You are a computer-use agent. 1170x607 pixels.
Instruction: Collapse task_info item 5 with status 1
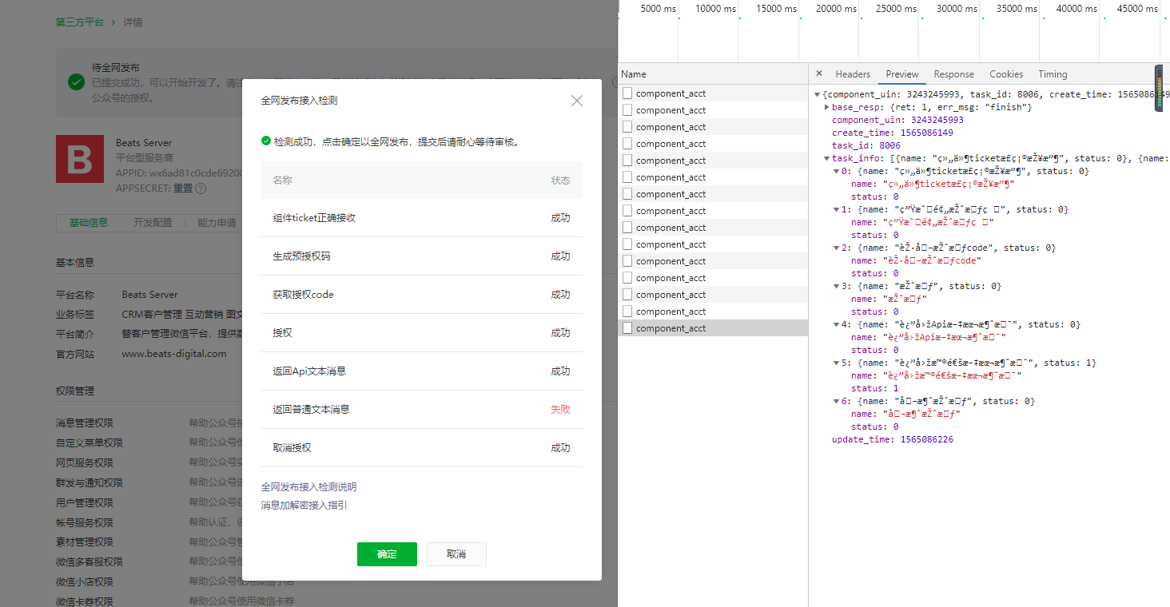coord(837,363)
